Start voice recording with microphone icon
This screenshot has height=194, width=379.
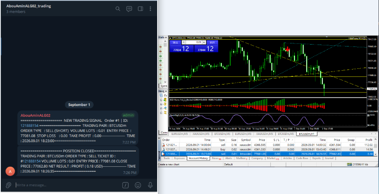tap(150, 185)
